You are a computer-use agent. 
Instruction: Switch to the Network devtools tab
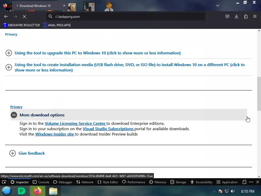click(85, 182)
